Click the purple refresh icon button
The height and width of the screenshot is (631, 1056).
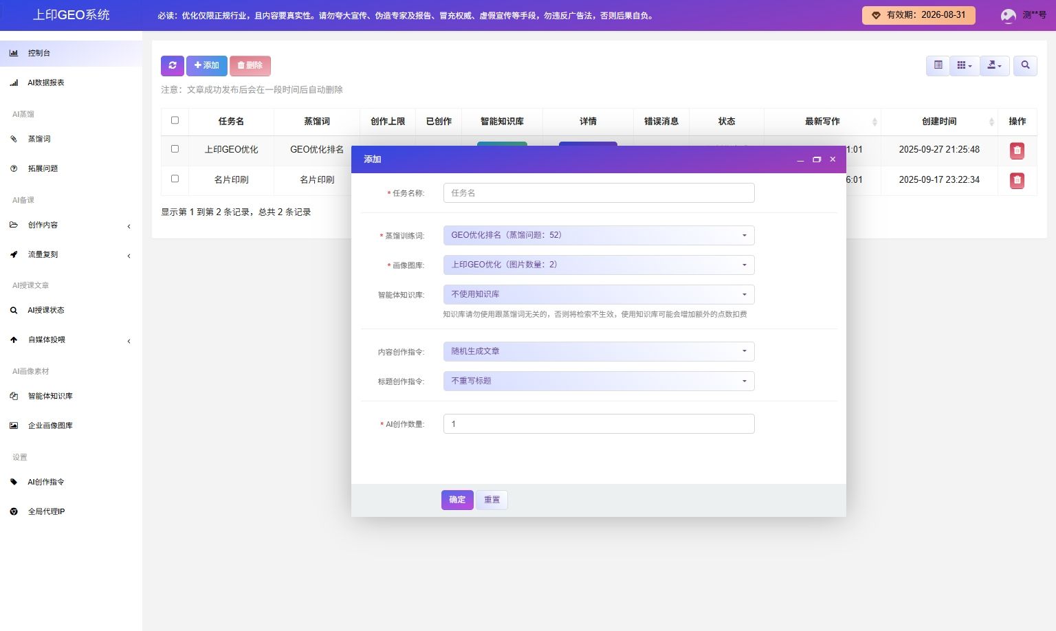pos(173,65)
